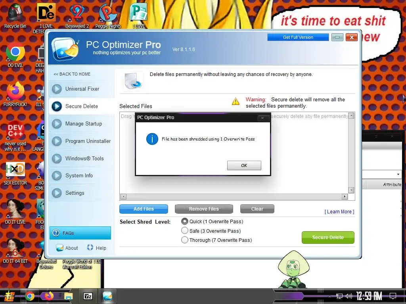Click the PC Optimizer Pro logo icon

click(65, 49)
